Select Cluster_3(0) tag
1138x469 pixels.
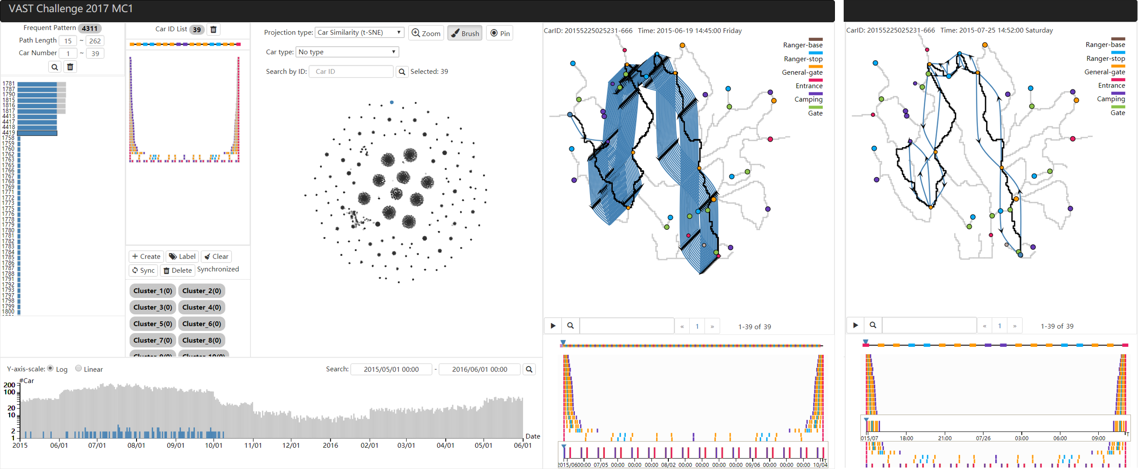click(152, 307)
